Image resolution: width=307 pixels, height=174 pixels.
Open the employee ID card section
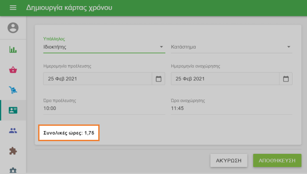click(x=13, y=110)
